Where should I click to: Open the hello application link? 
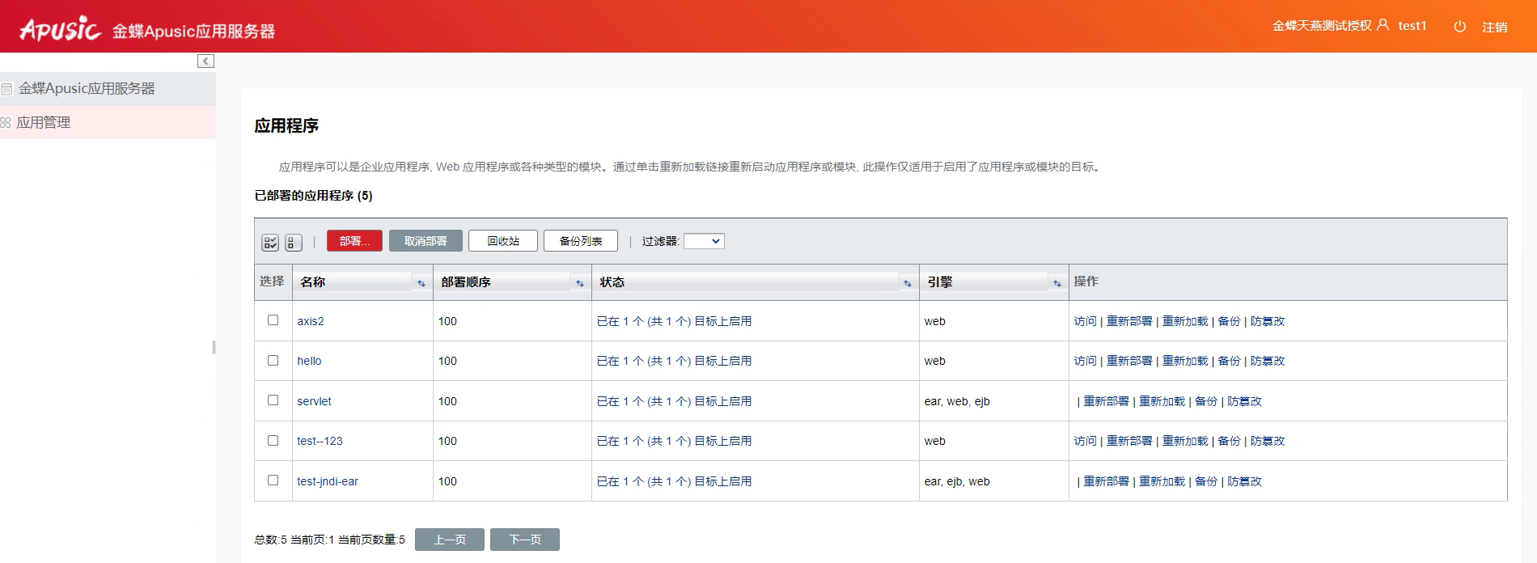[x=309, y=362]
